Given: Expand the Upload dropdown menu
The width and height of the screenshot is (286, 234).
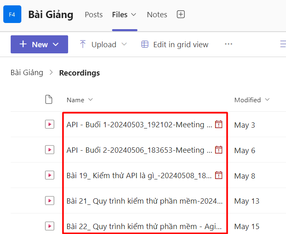Looking at the screenshot, I should tap(103, 44).
